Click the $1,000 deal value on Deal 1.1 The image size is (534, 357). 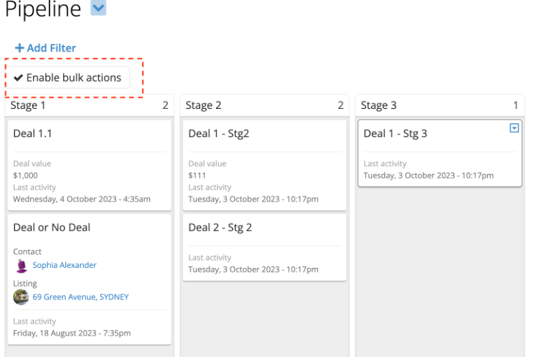click(x=25, y=175)
